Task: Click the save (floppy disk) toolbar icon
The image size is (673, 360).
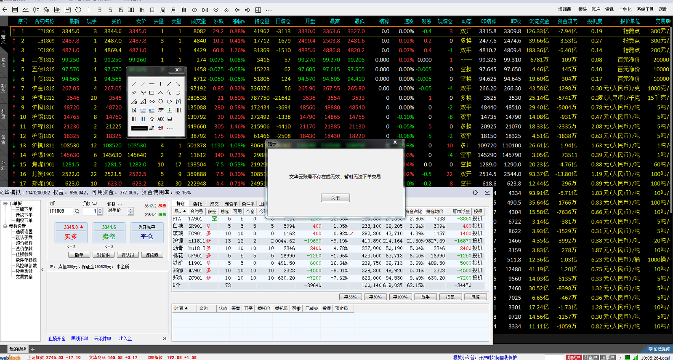Action: [x=68, y=9]
